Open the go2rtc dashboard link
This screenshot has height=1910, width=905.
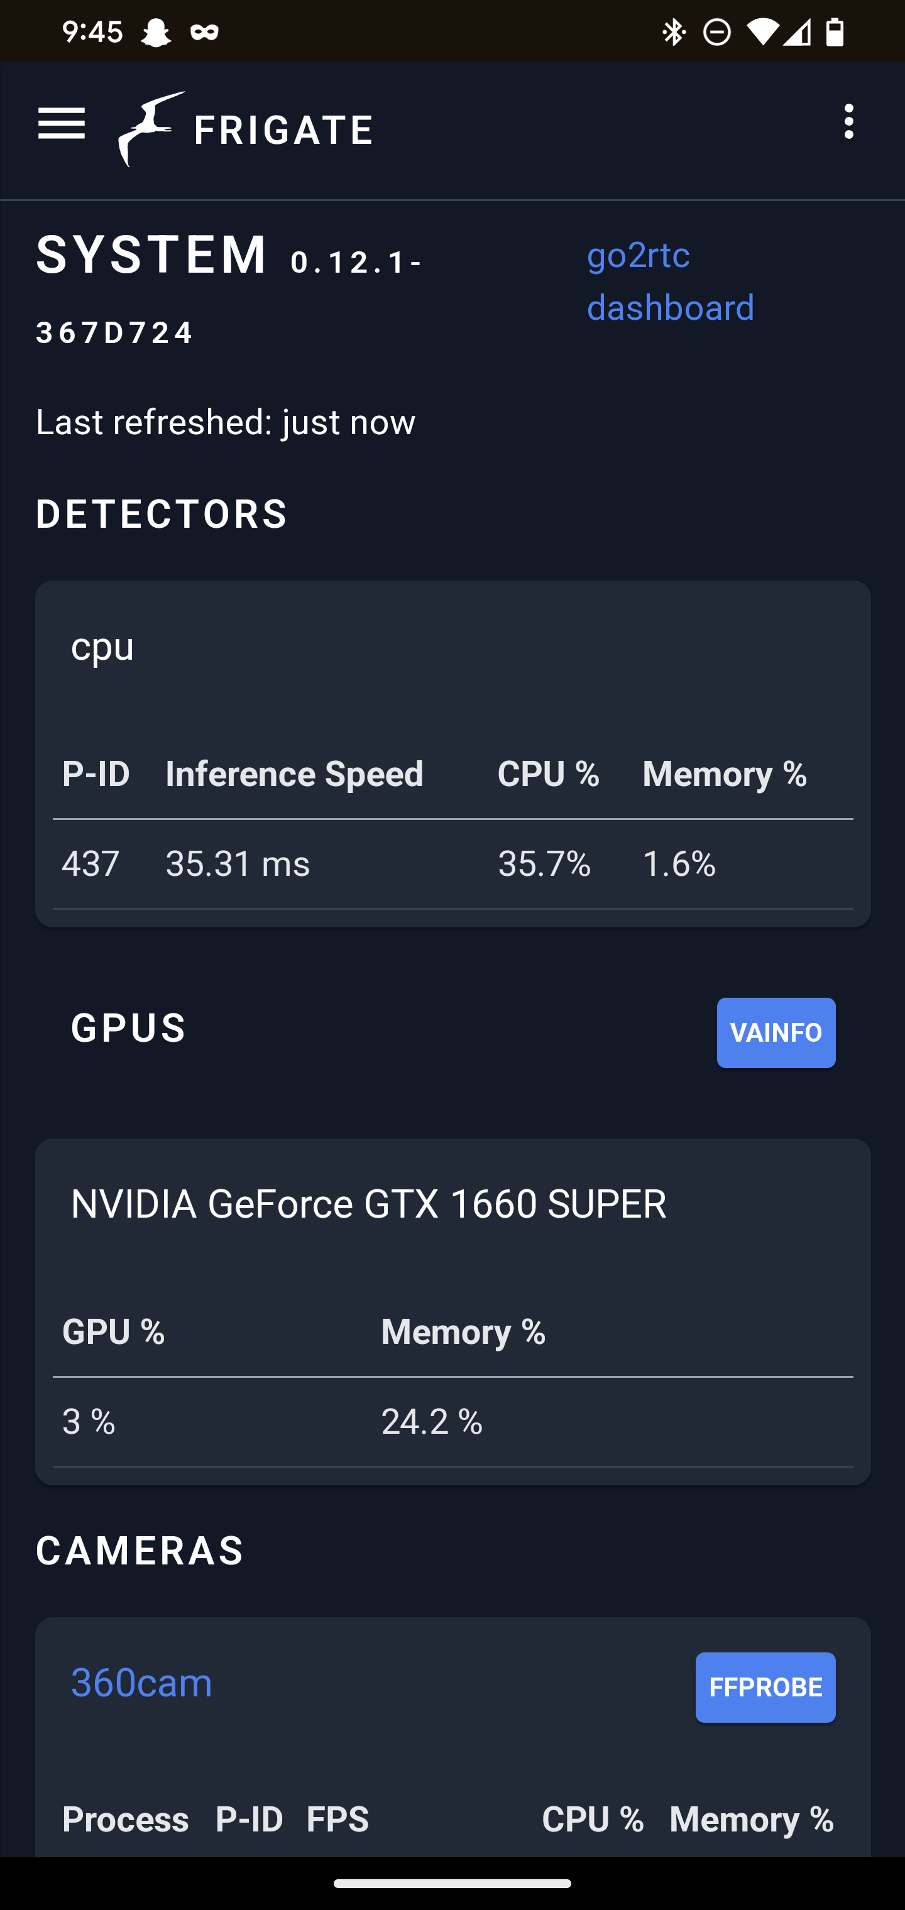pos(670,281)
